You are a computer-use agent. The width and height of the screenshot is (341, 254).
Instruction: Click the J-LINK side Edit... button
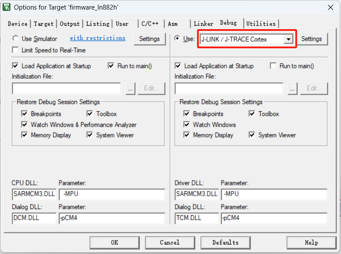(x=314, y=89)
